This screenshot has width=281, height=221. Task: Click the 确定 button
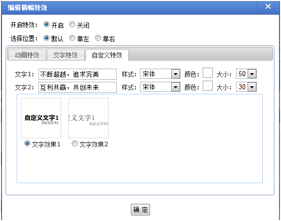(140, 209)
